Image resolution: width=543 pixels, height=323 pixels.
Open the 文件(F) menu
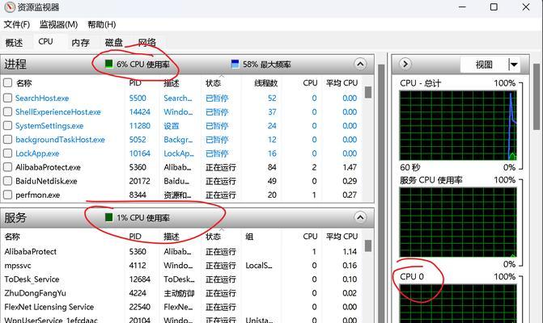(17, 24)
